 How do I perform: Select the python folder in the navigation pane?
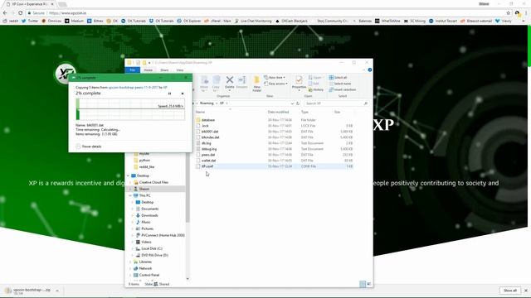pos(144,160)
